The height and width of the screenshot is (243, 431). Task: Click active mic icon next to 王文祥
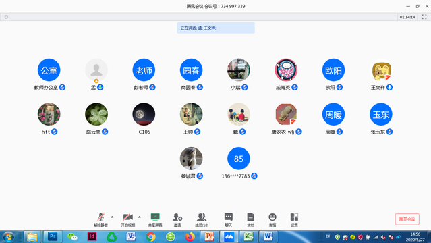[389, 88]
